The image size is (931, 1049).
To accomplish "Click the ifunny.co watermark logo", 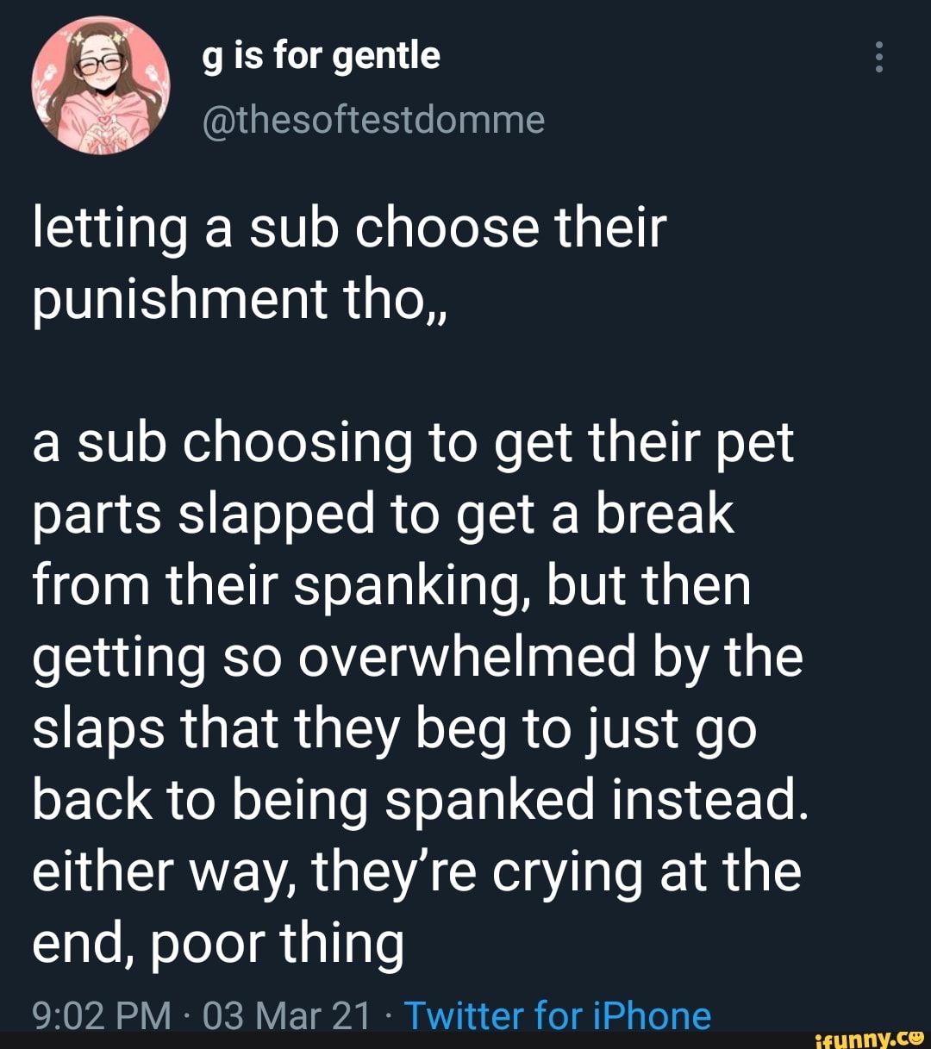I will click(868, 1038).
